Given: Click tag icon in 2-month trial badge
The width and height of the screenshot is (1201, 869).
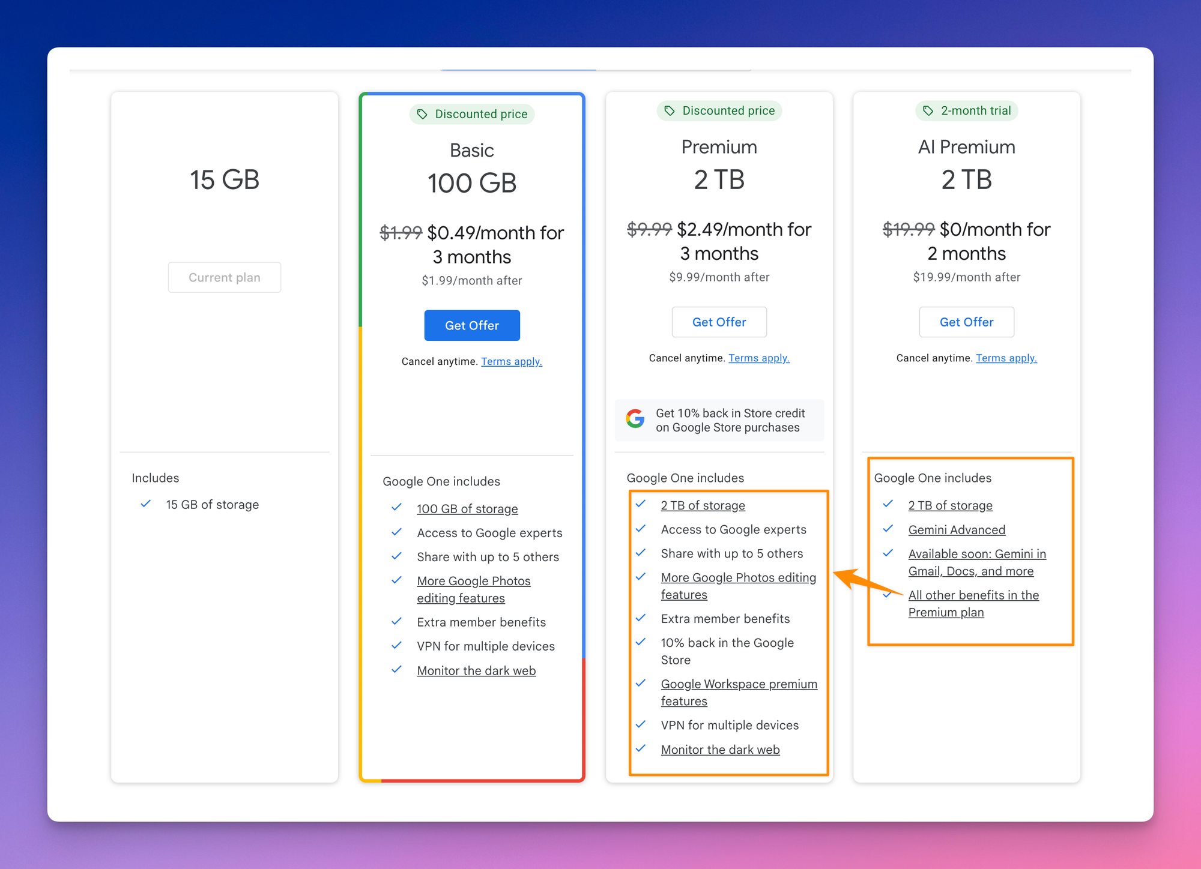Looking at the screenshot, I should (x=928, y=110).
